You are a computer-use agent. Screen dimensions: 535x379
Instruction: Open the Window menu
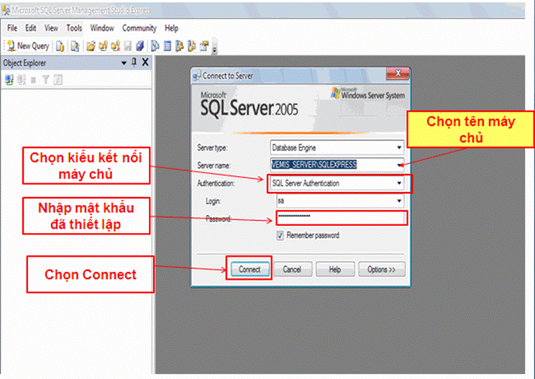pyautogui.click(x=101, y=28)
